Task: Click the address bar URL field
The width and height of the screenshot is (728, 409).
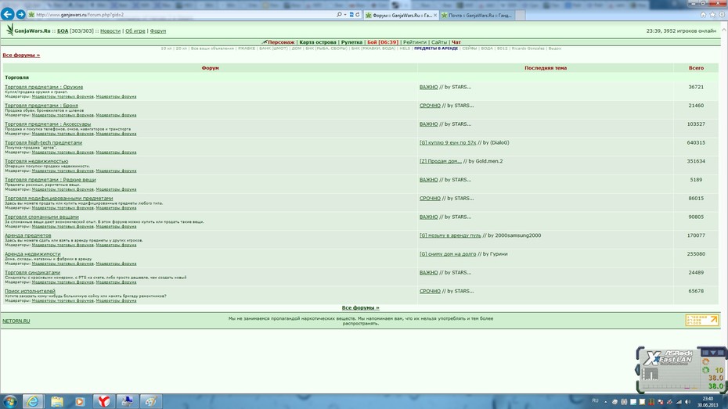Action: (186, 15)
